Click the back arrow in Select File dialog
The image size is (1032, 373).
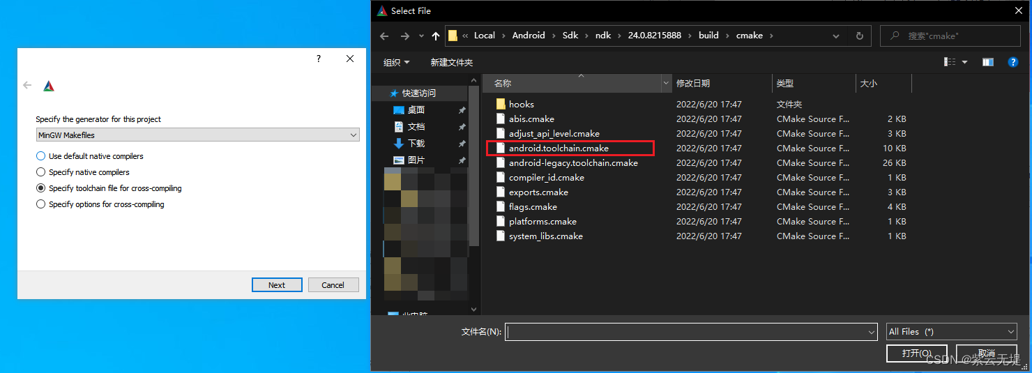pos(384,36)
